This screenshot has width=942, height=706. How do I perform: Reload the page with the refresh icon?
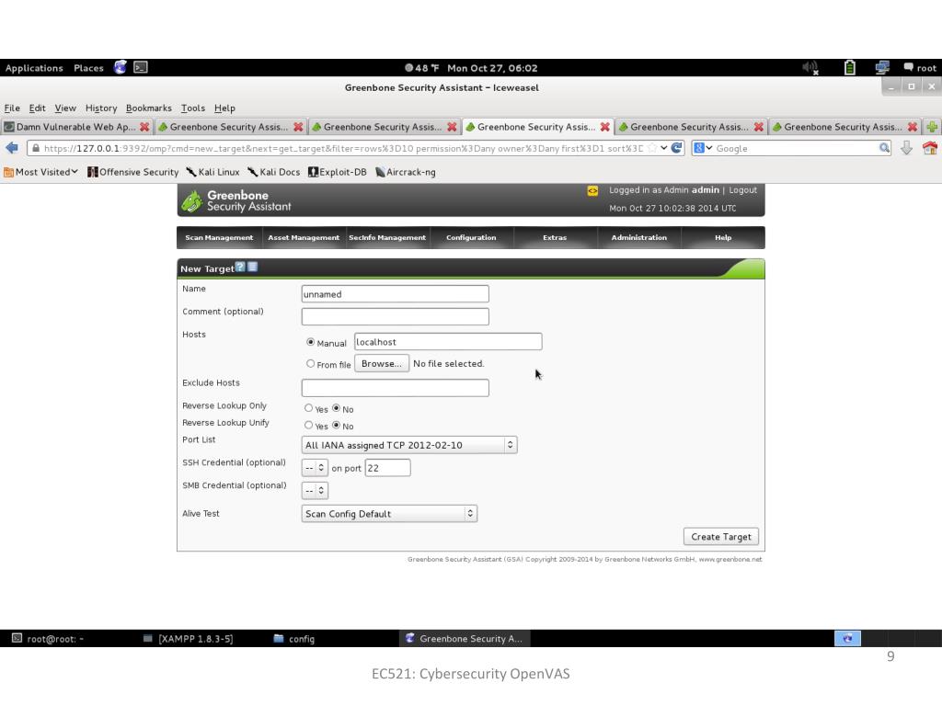pos(676,148)
